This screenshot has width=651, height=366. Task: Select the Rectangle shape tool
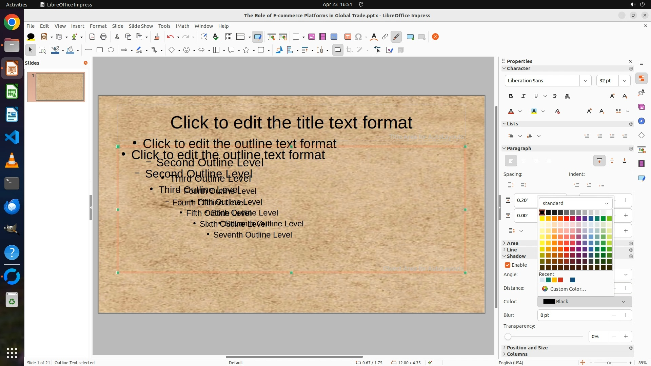click(100, 50)
